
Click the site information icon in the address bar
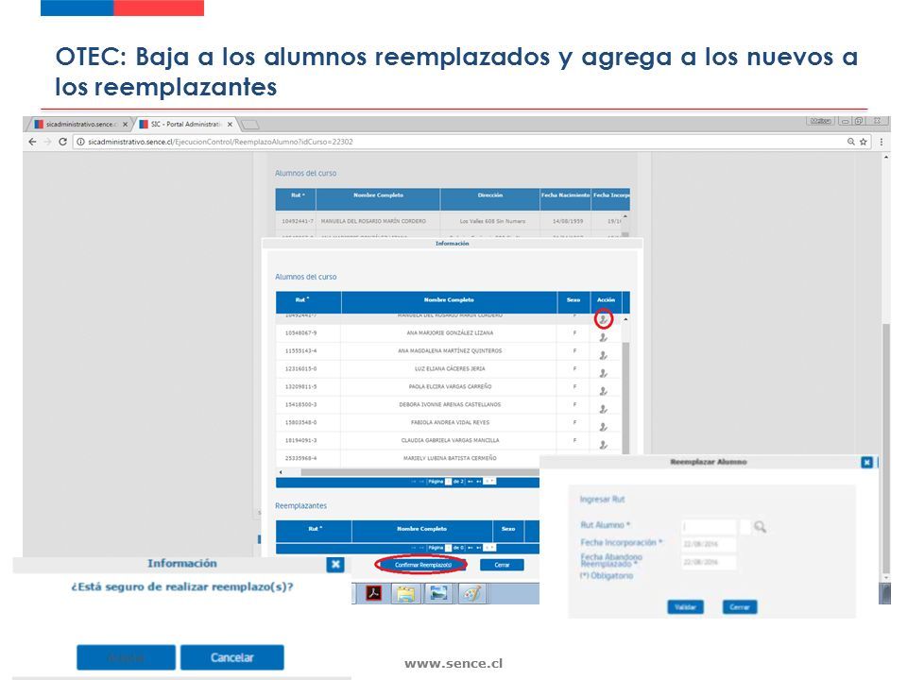click(x=81, y=142)
